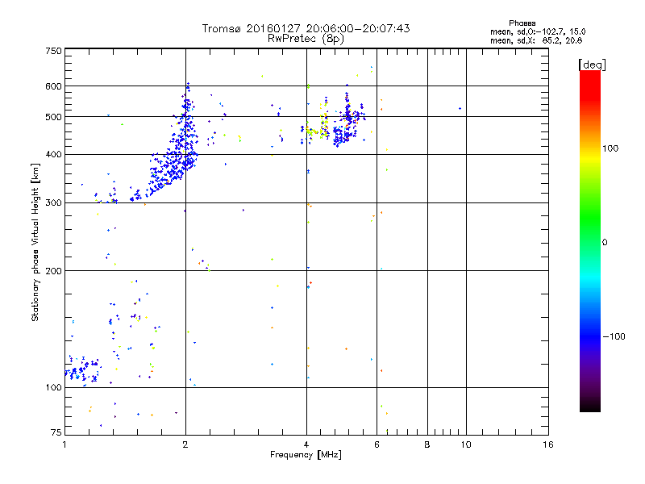Click the colorbar tick label '0'
645x484 pixels.
(605, 243)
